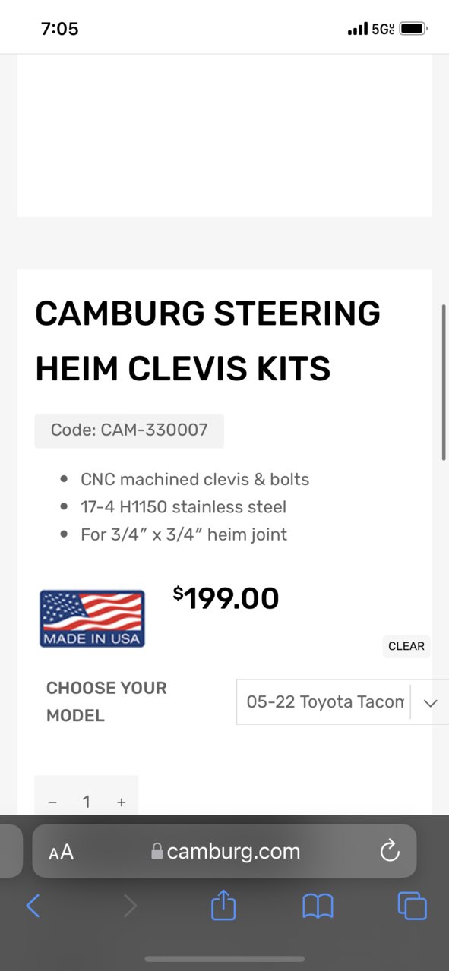Decrease quantity with minus button

(x=52, y=802)
